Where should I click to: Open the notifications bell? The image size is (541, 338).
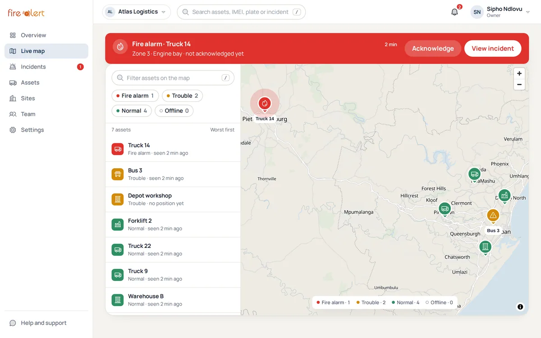tap(454, 12)
